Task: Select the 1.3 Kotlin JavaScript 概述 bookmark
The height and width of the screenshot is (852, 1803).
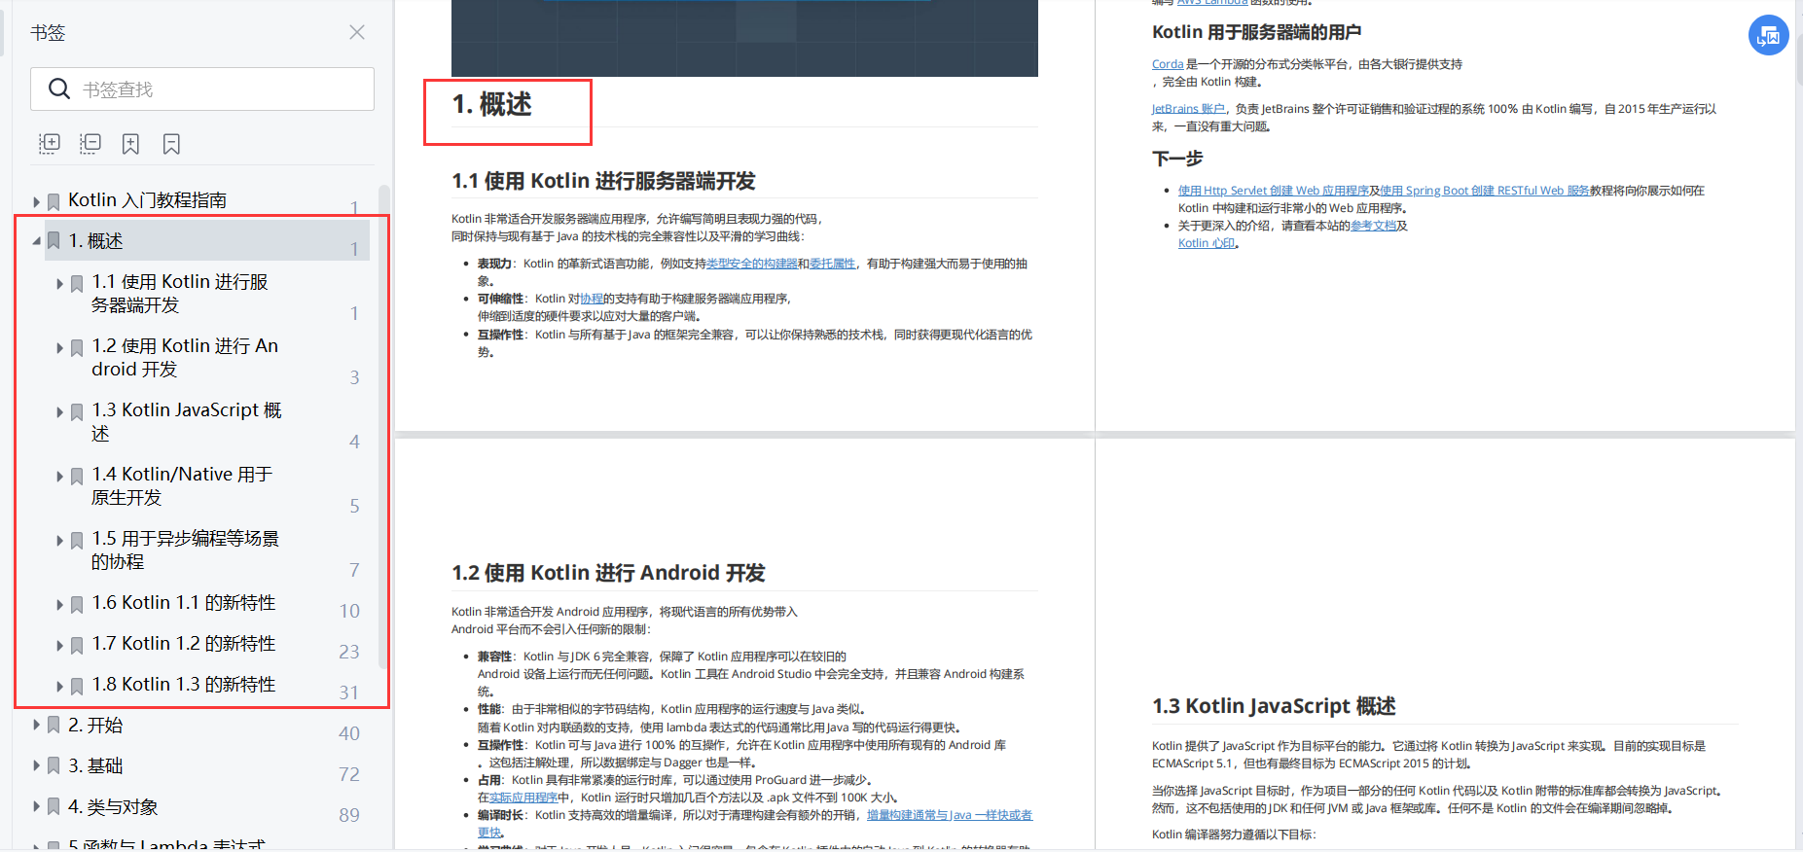Action: [187, 421]
